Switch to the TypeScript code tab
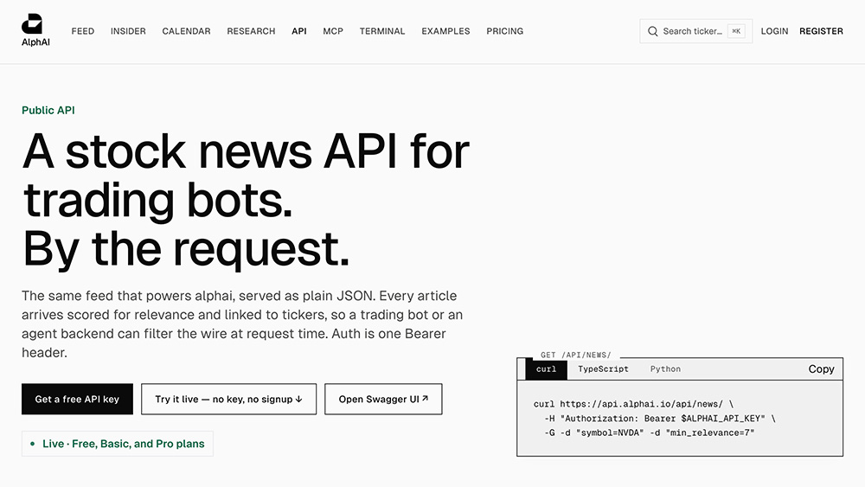This screenshot has width=865, height=487. point(603,369)
